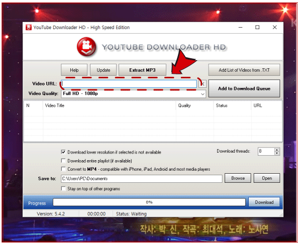Clear the Video URL with the X button
This screenshot has width=298, height=245.
coord(203,84)
